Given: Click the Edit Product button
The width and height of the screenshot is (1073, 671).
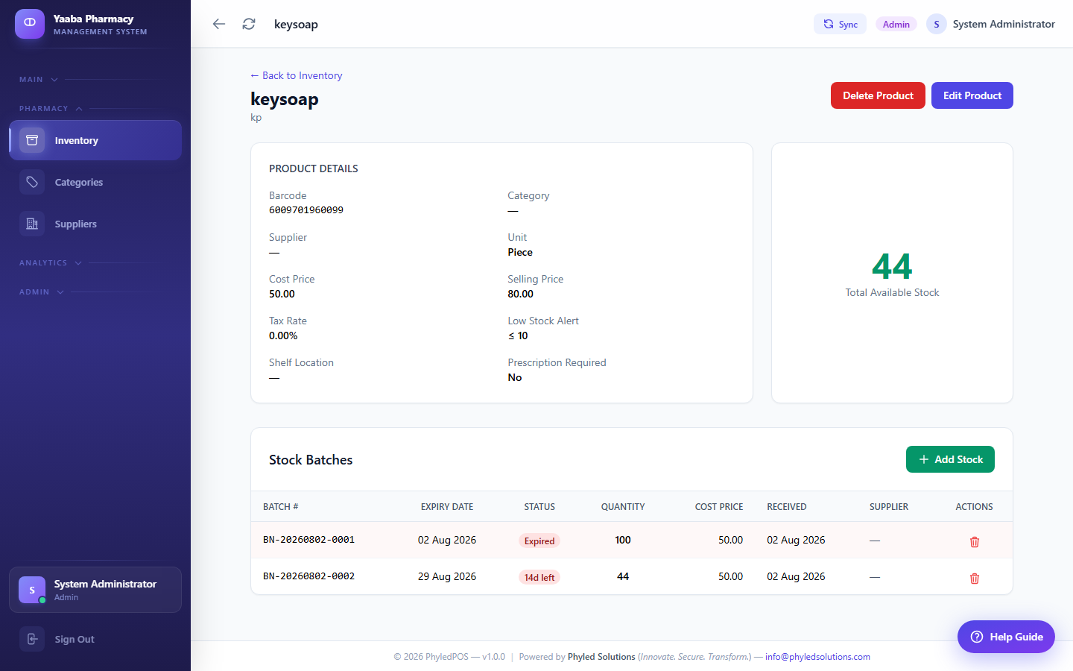Looking at the screenshot, I should [x=972, y=95].
